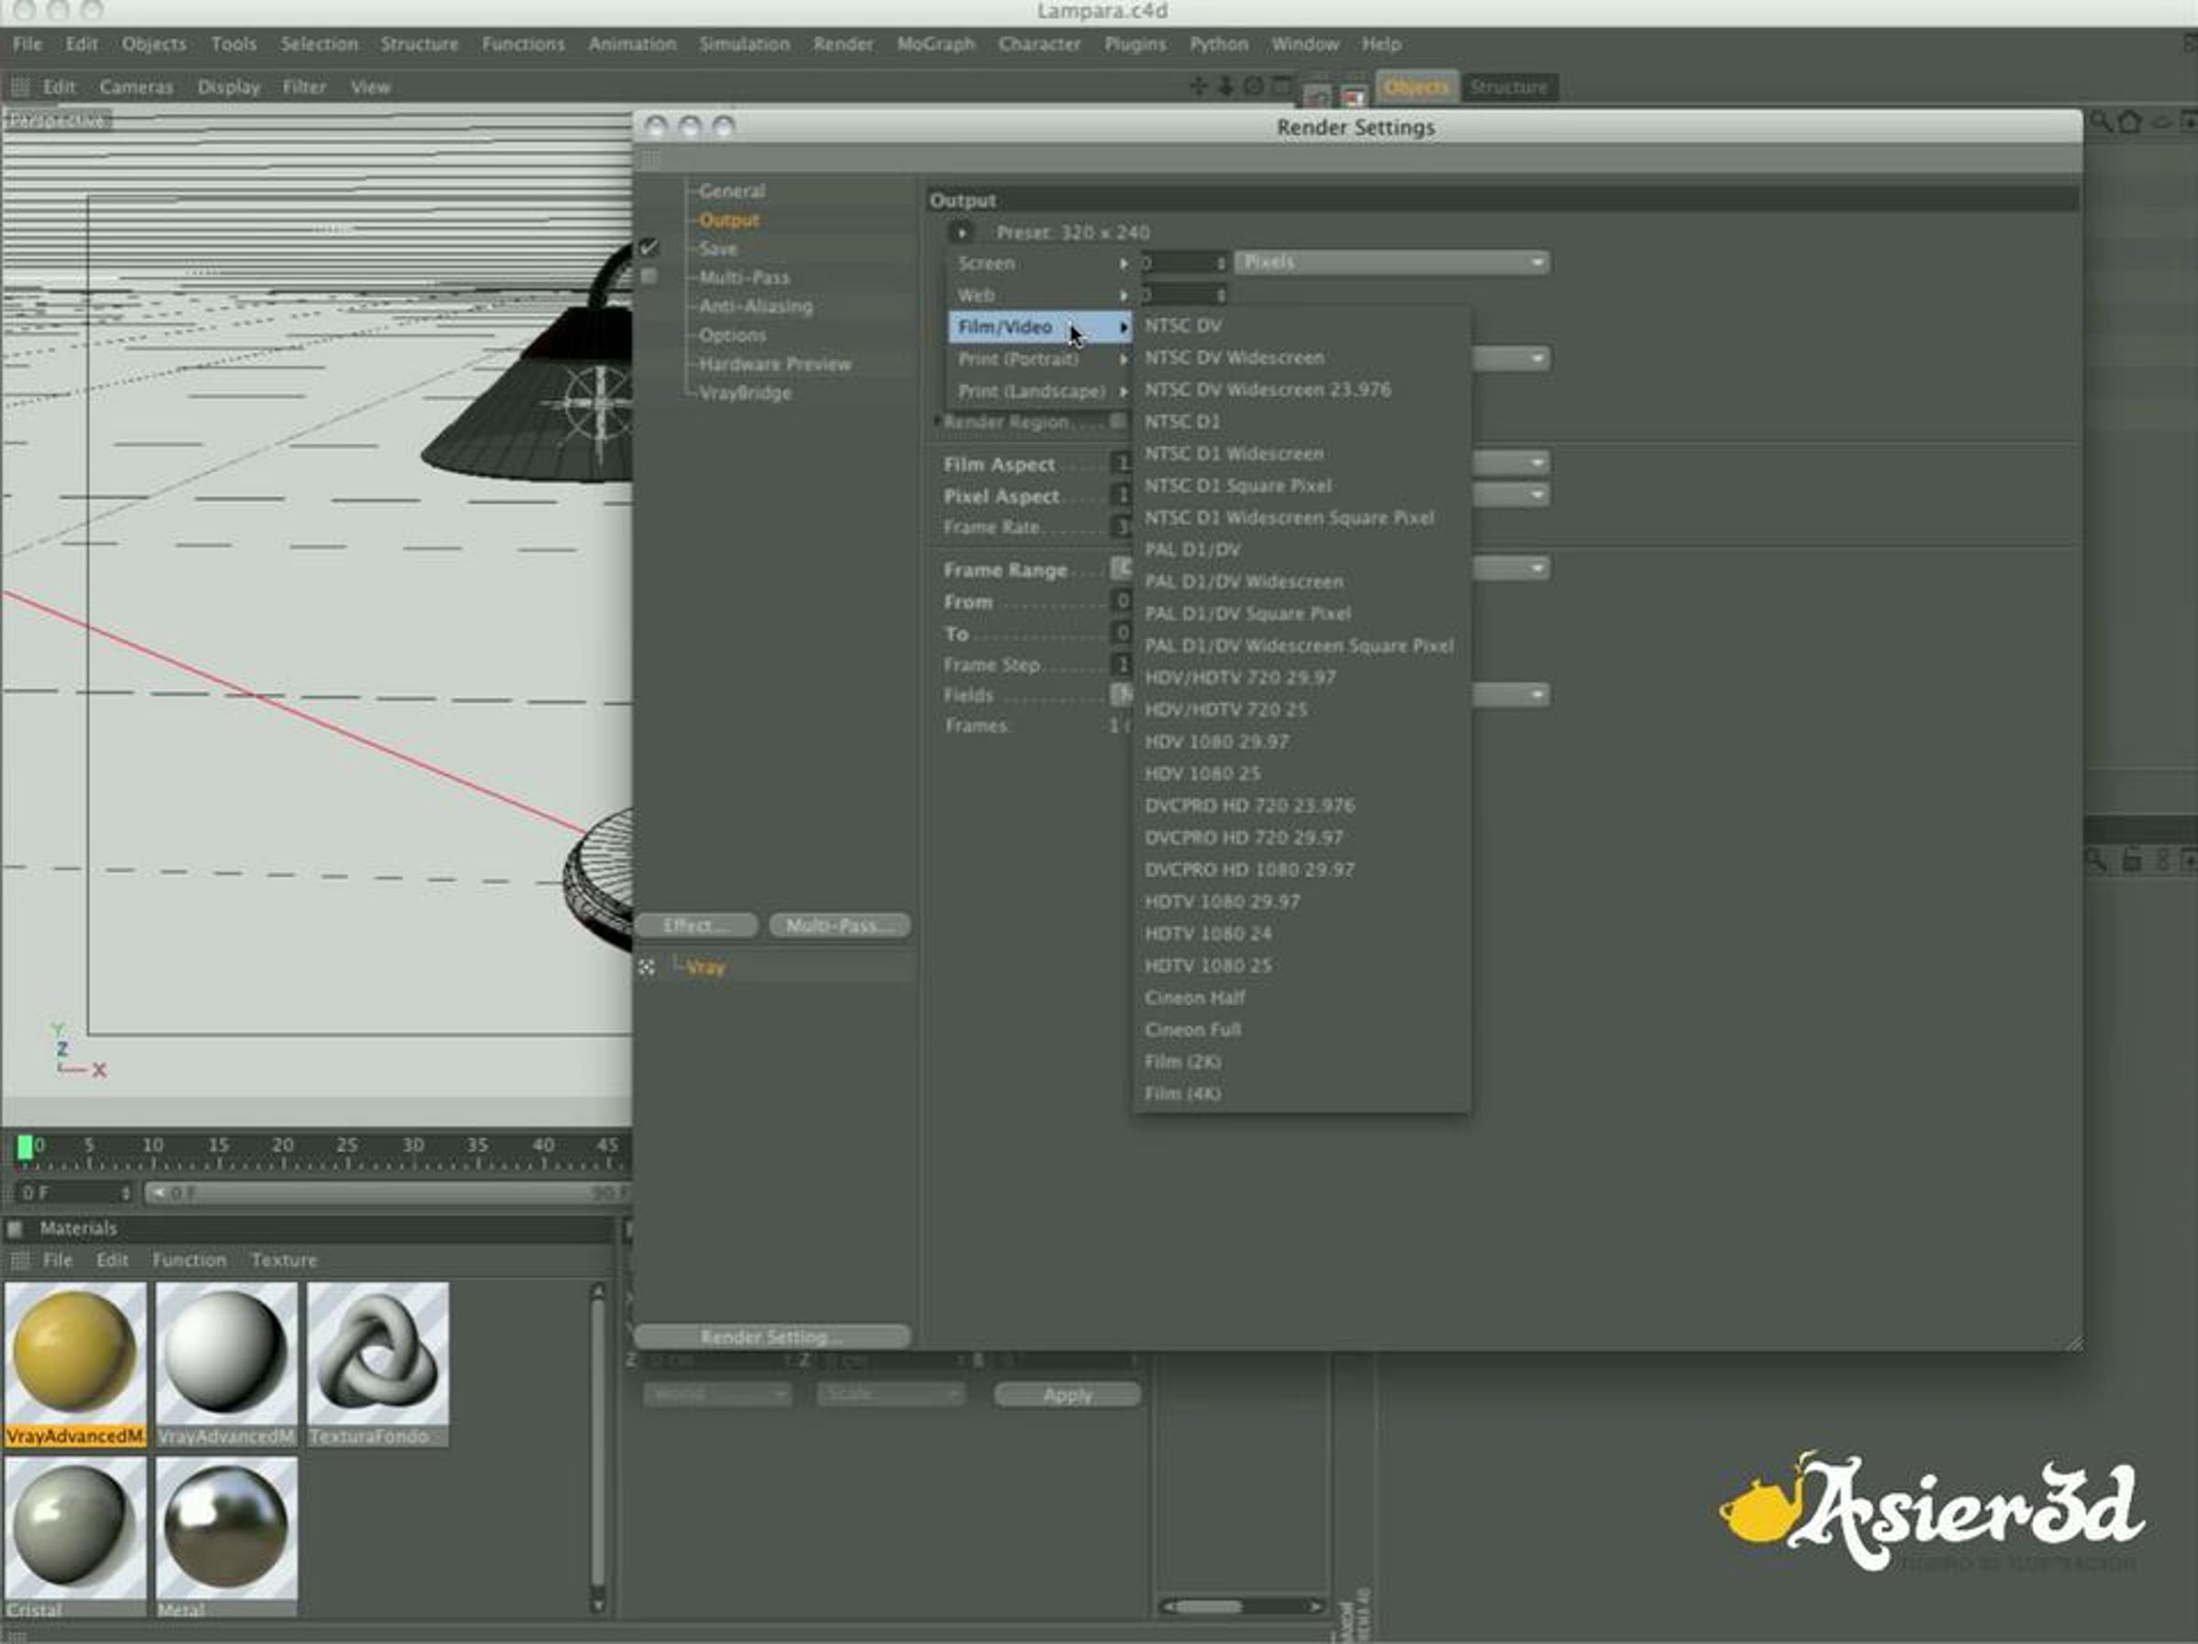This screenshot has width=2198, height=1644.
Task: Click the Attributes panel search magnifier icon
Action: click(2095, 860)
